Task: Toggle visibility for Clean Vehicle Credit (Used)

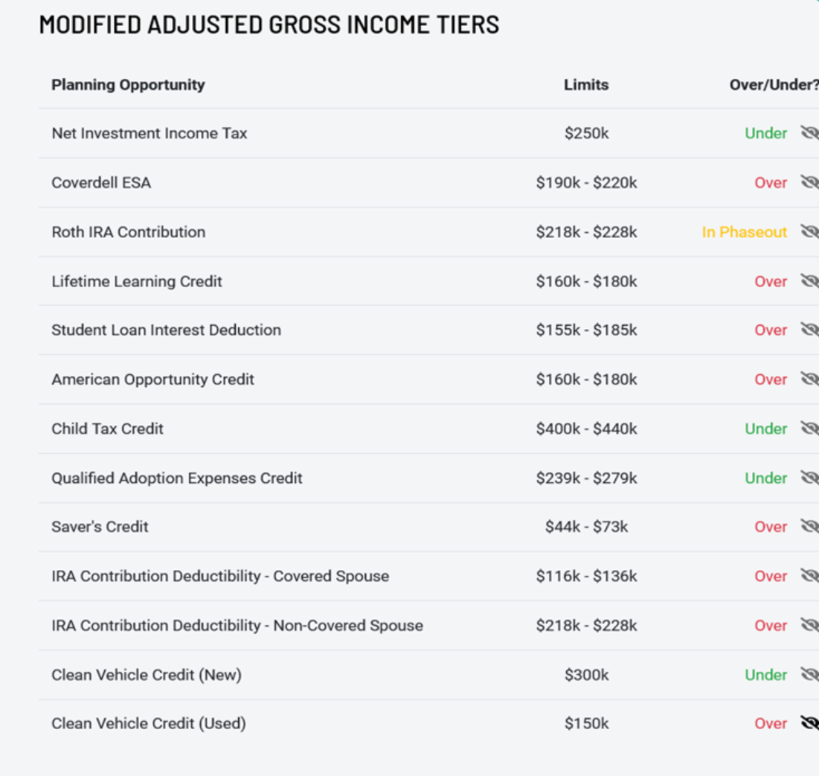Action: point(809,722)
